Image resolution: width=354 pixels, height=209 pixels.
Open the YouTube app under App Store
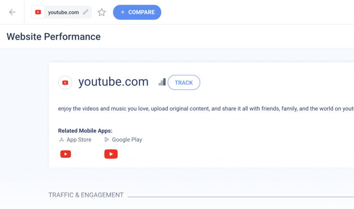pos(66,154)
